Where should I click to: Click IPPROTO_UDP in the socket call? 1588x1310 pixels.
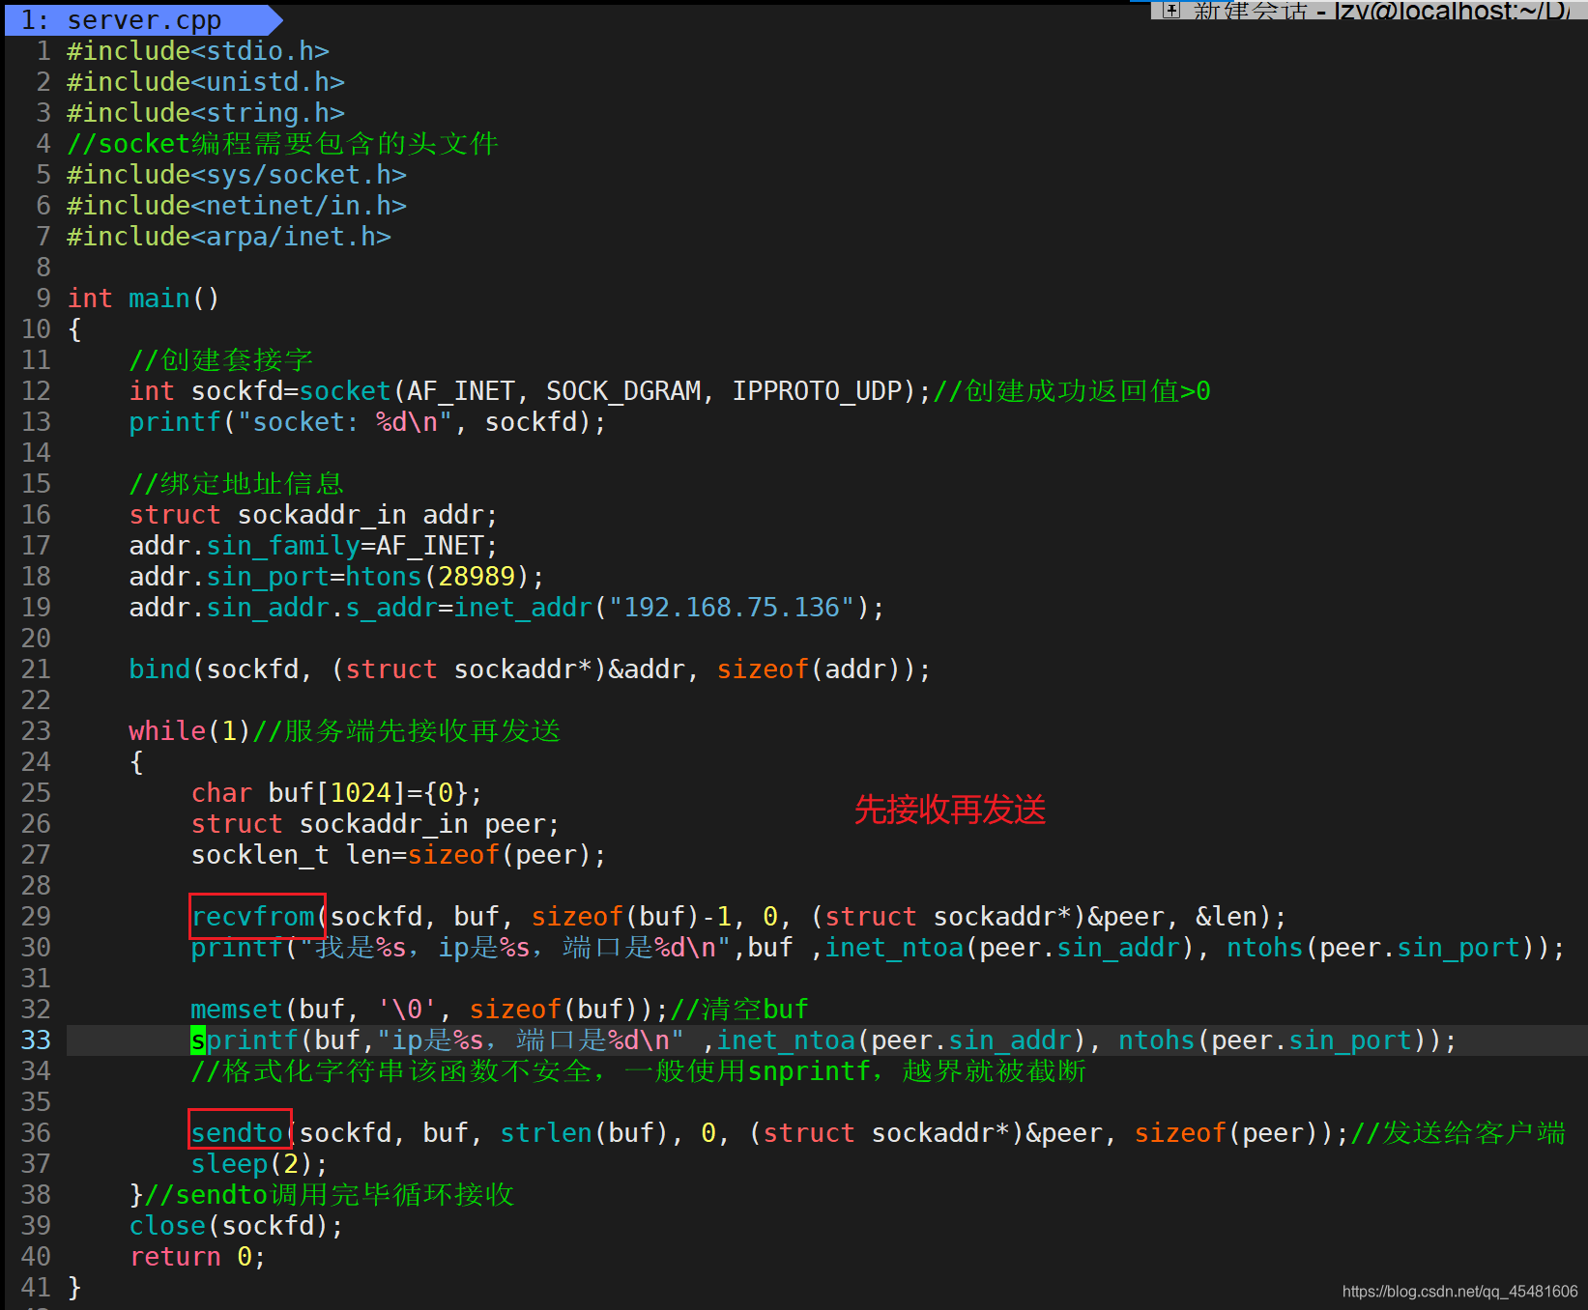[817, 391]
